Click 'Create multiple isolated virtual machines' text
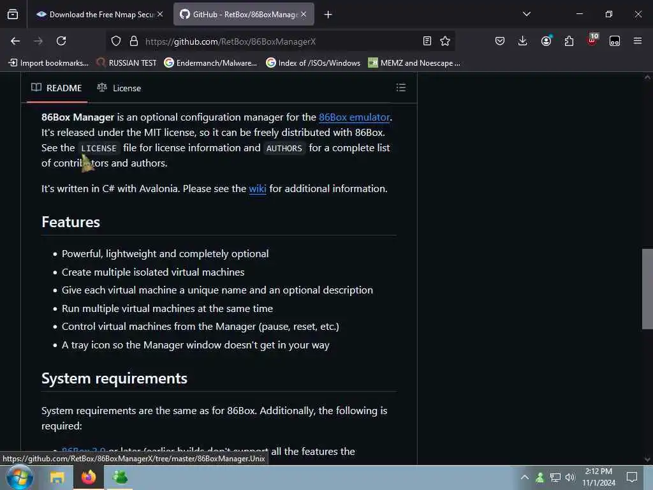Viewport: 653px width, 490px height. coord(153,272)
